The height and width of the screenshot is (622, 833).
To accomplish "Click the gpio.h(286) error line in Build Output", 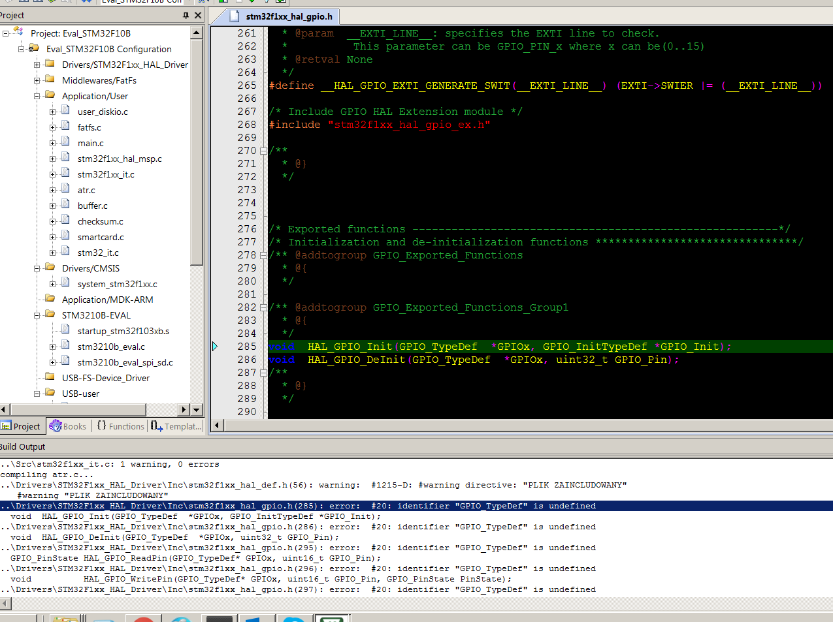I will click(298, 527).
